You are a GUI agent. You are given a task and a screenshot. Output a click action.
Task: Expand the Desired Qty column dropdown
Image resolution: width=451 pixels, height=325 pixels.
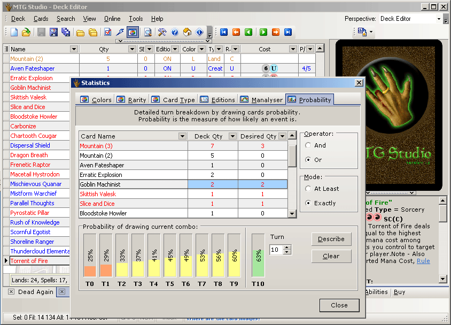tap(282, 136)
